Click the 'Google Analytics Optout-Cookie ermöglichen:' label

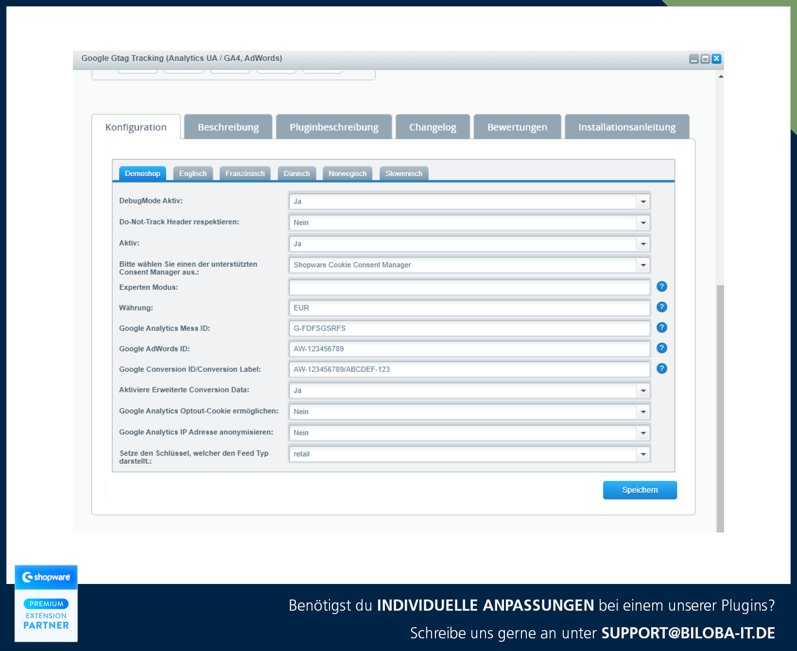click(x=199, y=411)
